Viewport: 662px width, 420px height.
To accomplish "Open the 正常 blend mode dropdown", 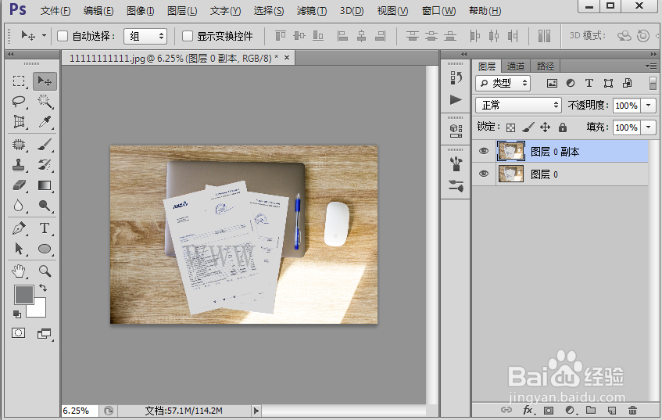I will 519,105.
